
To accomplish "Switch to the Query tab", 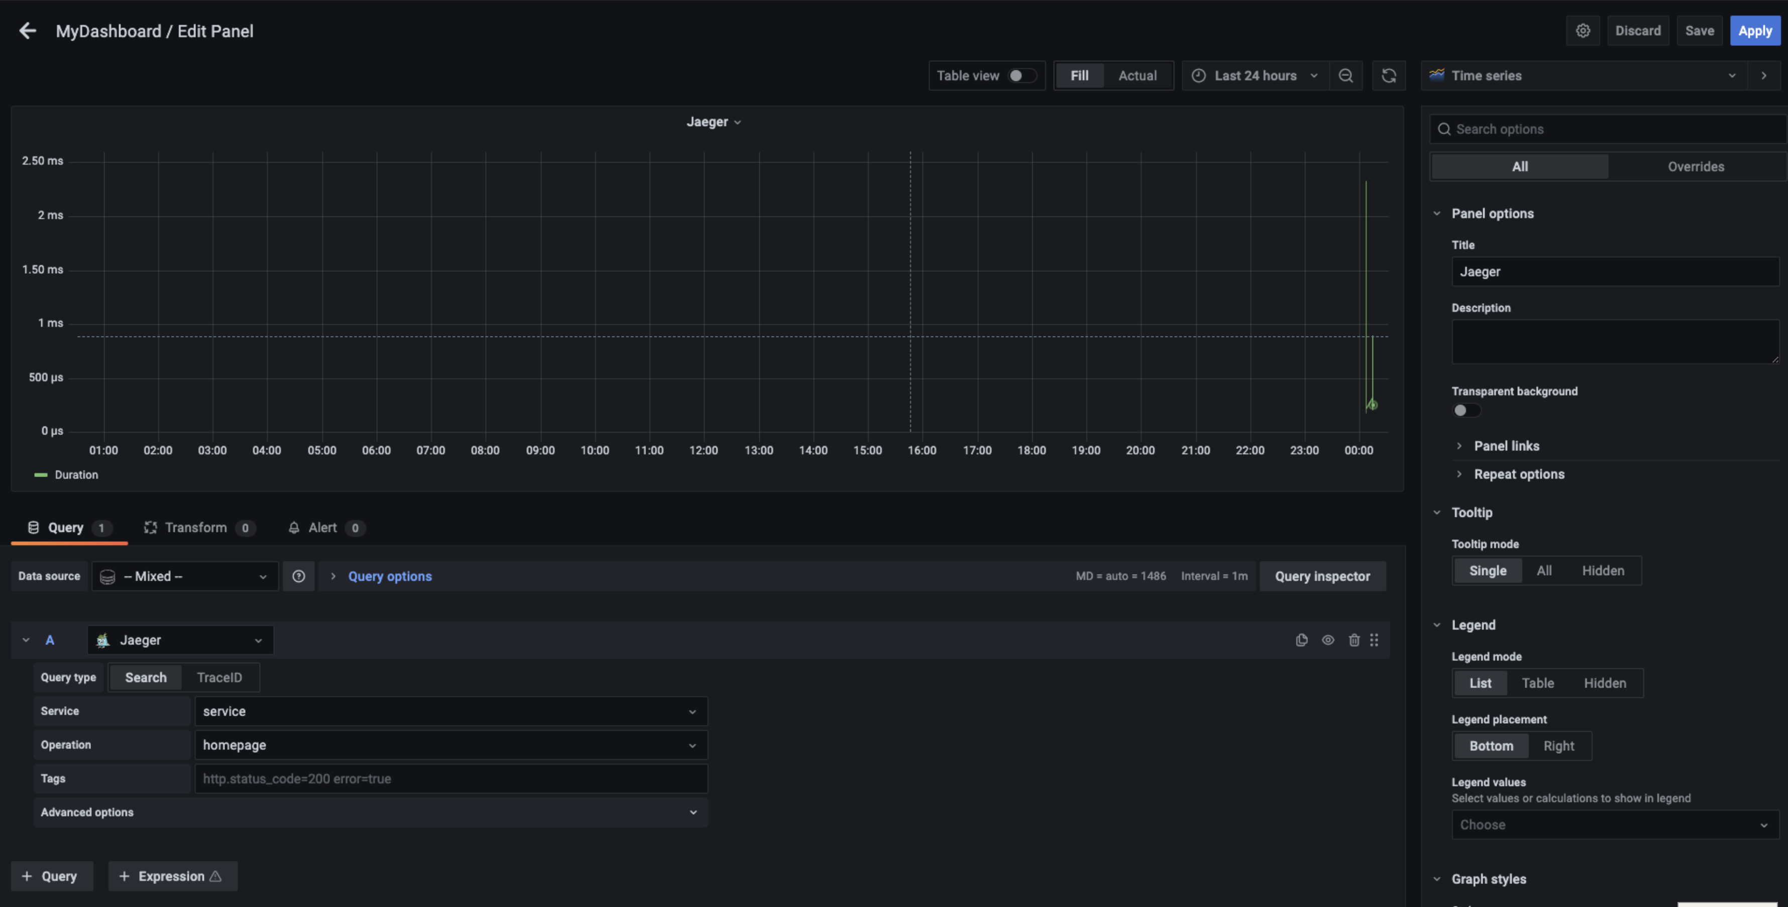I will pos(69,527).
